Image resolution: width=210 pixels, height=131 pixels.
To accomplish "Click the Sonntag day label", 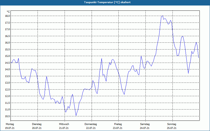I will coord(172,124).
